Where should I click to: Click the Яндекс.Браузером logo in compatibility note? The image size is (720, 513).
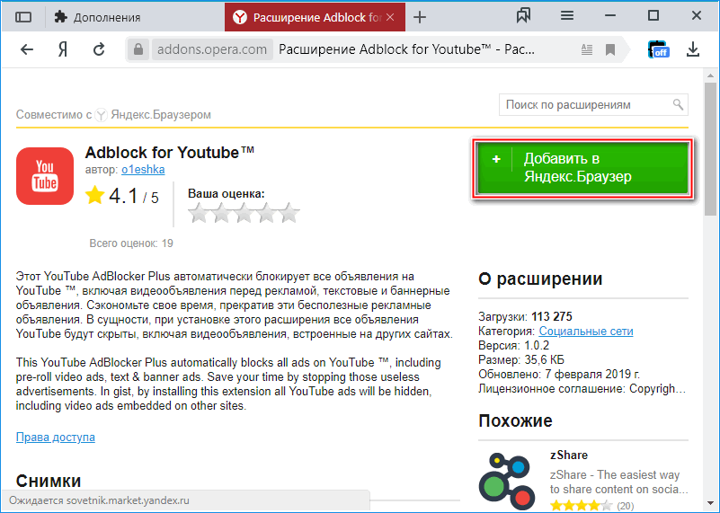(x=101, y=115)
